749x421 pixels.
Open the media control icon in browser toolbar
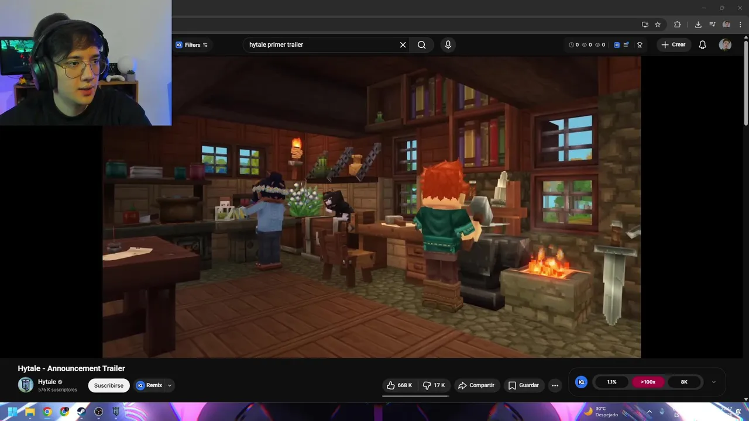712,25
